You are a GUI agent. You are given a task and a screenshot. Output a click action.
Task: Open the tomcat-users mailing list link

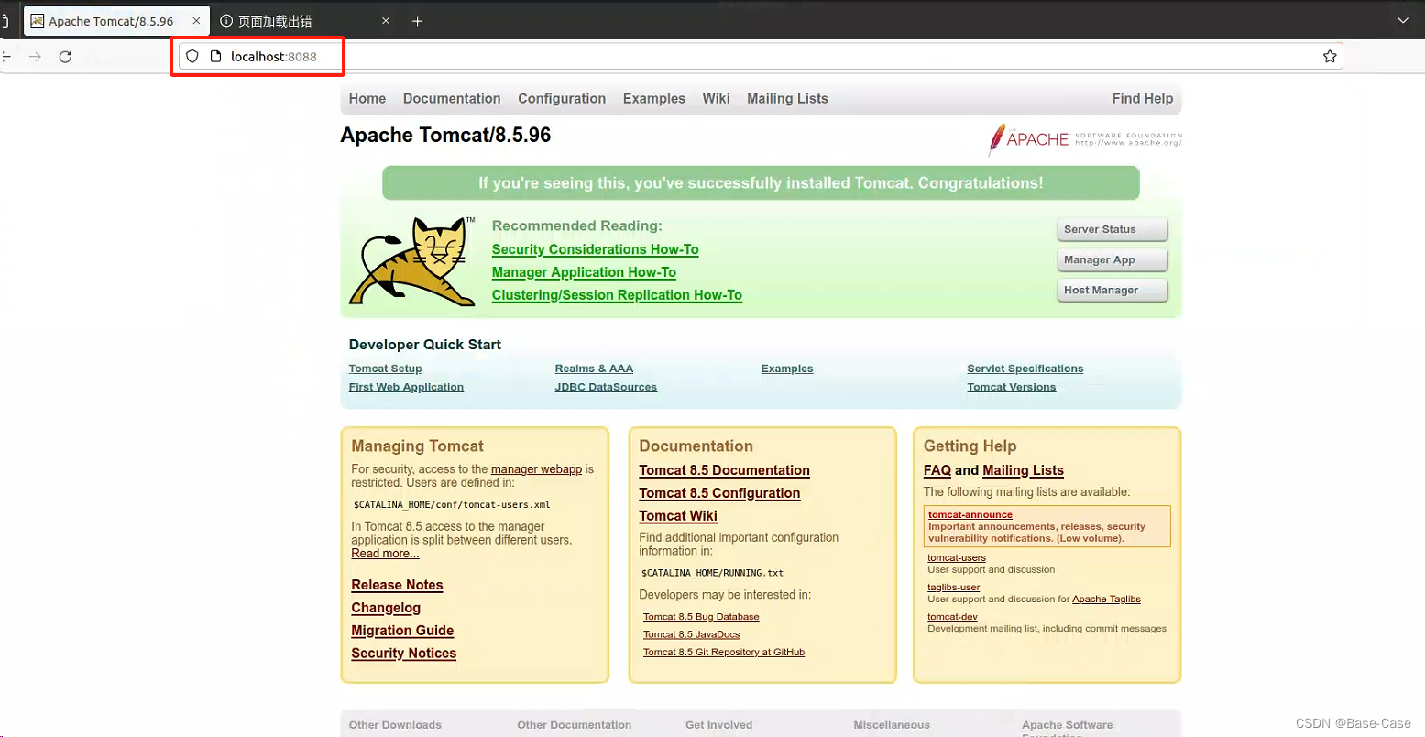tap(957, 557)
